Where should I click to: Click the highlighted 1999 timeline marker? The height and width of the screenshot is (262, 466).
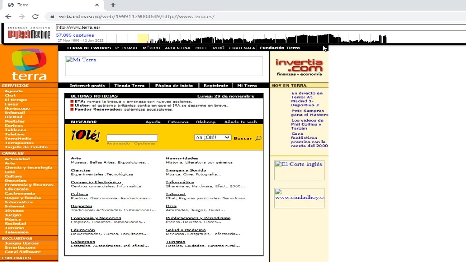pyautogui.click(x=143, y=39)
